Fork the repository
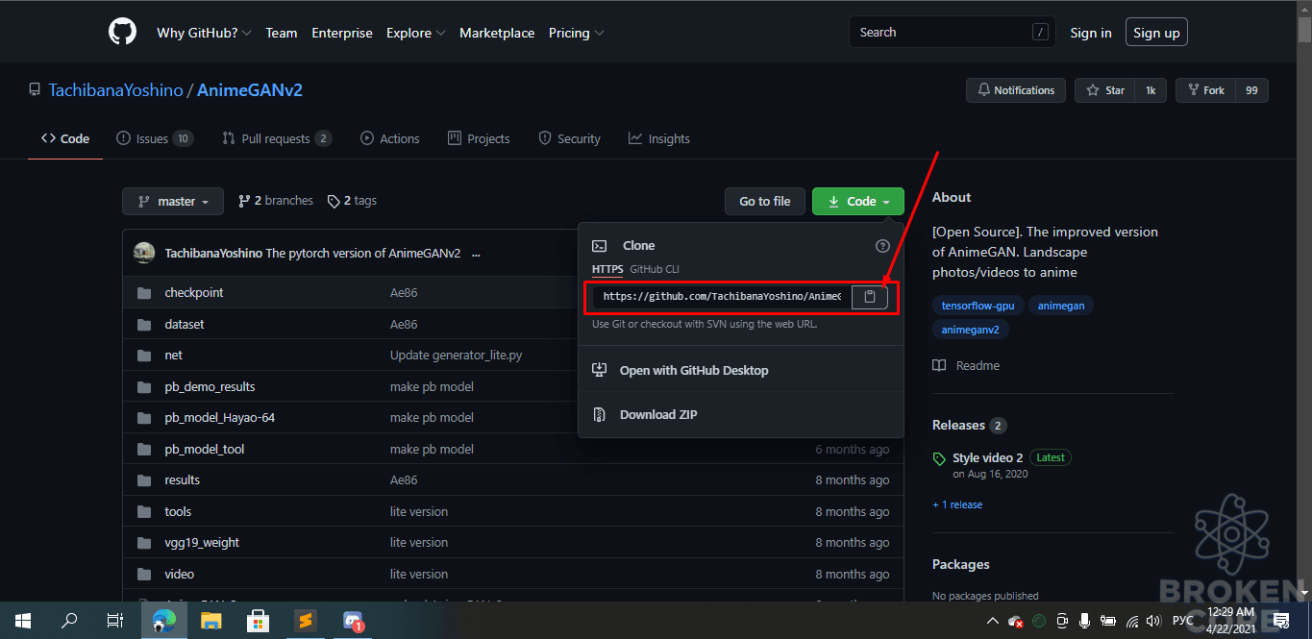The image size is (1312, 639). point(1205,90)
